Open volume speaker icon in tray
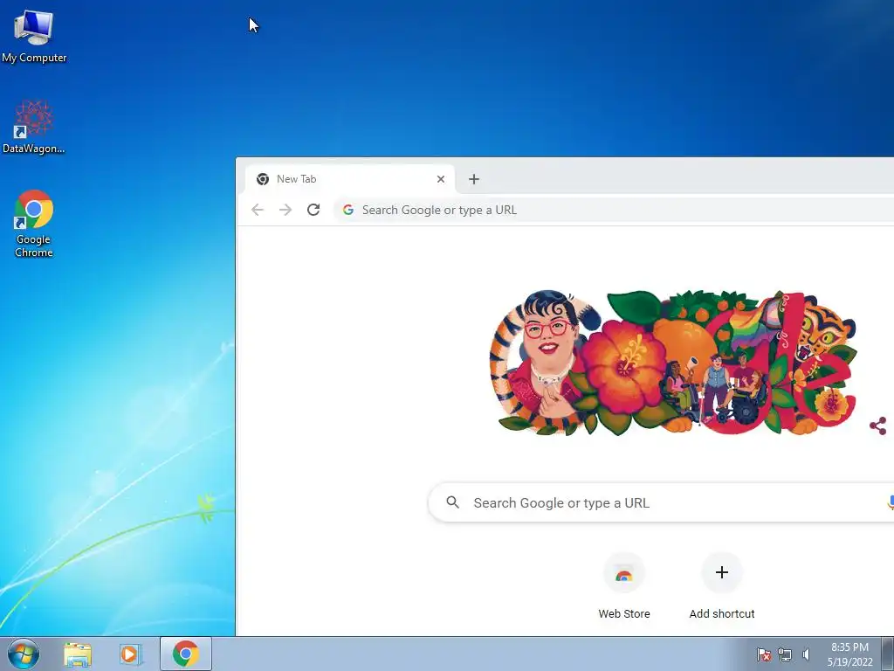 click(806, 654)
